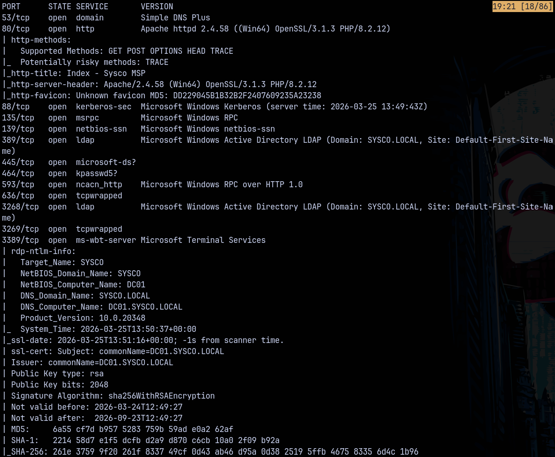Click the sha256WithRSAEncryption signature algorithm text
Screen dimensions: 555x457
[x=161, y=396]
